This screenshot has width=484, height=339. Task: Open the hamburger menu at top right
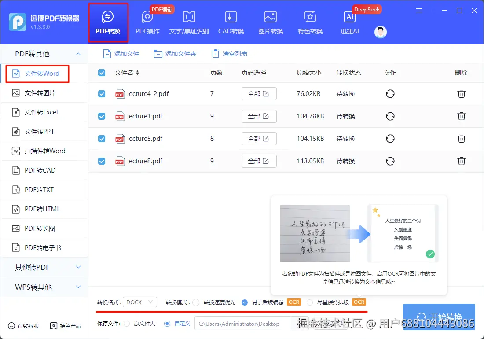418,11
